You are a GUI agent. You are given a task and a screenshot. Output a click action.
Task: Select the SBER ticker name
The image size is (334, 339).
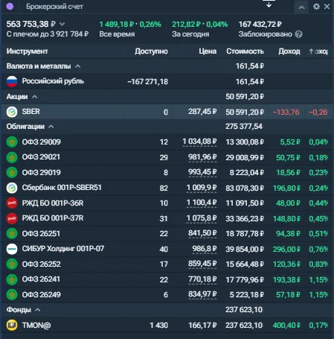pyautogui.click(x=31, y=112)
